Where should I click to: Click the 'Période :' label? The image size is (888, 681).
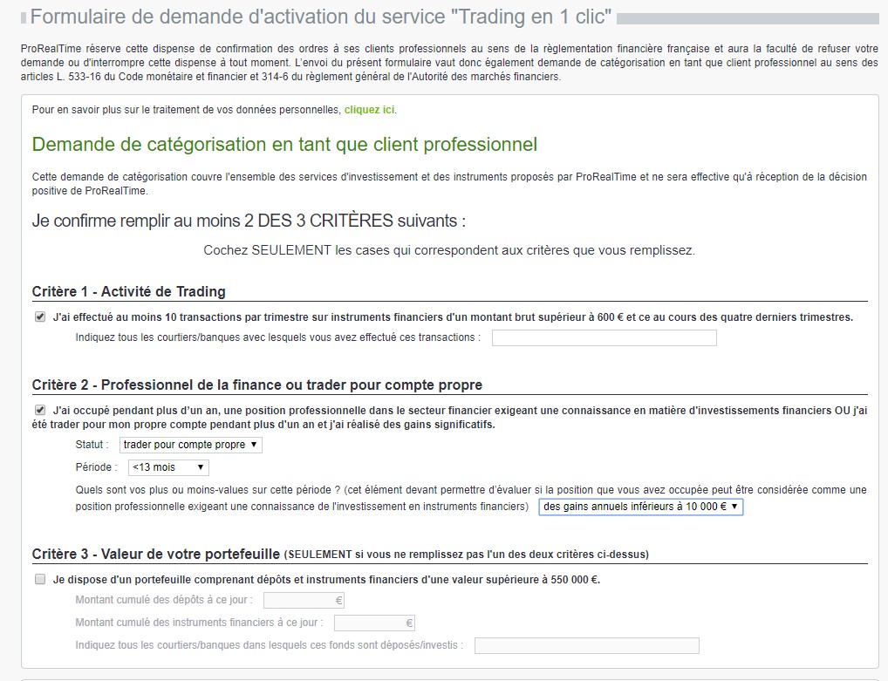click(96, 467)
